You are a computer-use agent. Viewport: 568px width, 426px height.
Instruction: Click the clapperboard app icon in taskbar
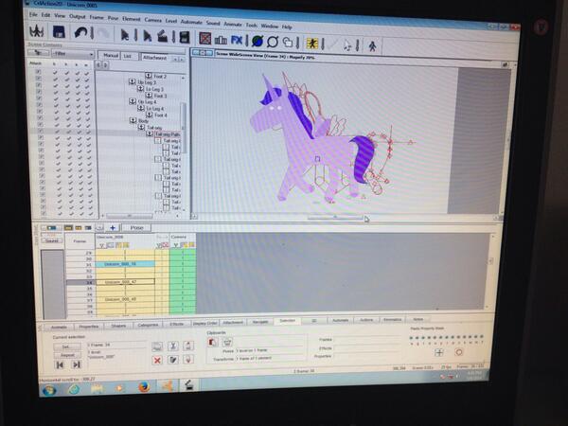[188, 385]
